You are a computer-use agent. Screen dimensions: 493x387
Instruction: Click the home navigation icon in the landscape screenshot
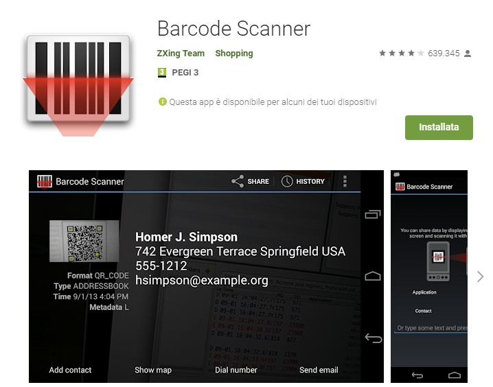[x=373, y=276]
